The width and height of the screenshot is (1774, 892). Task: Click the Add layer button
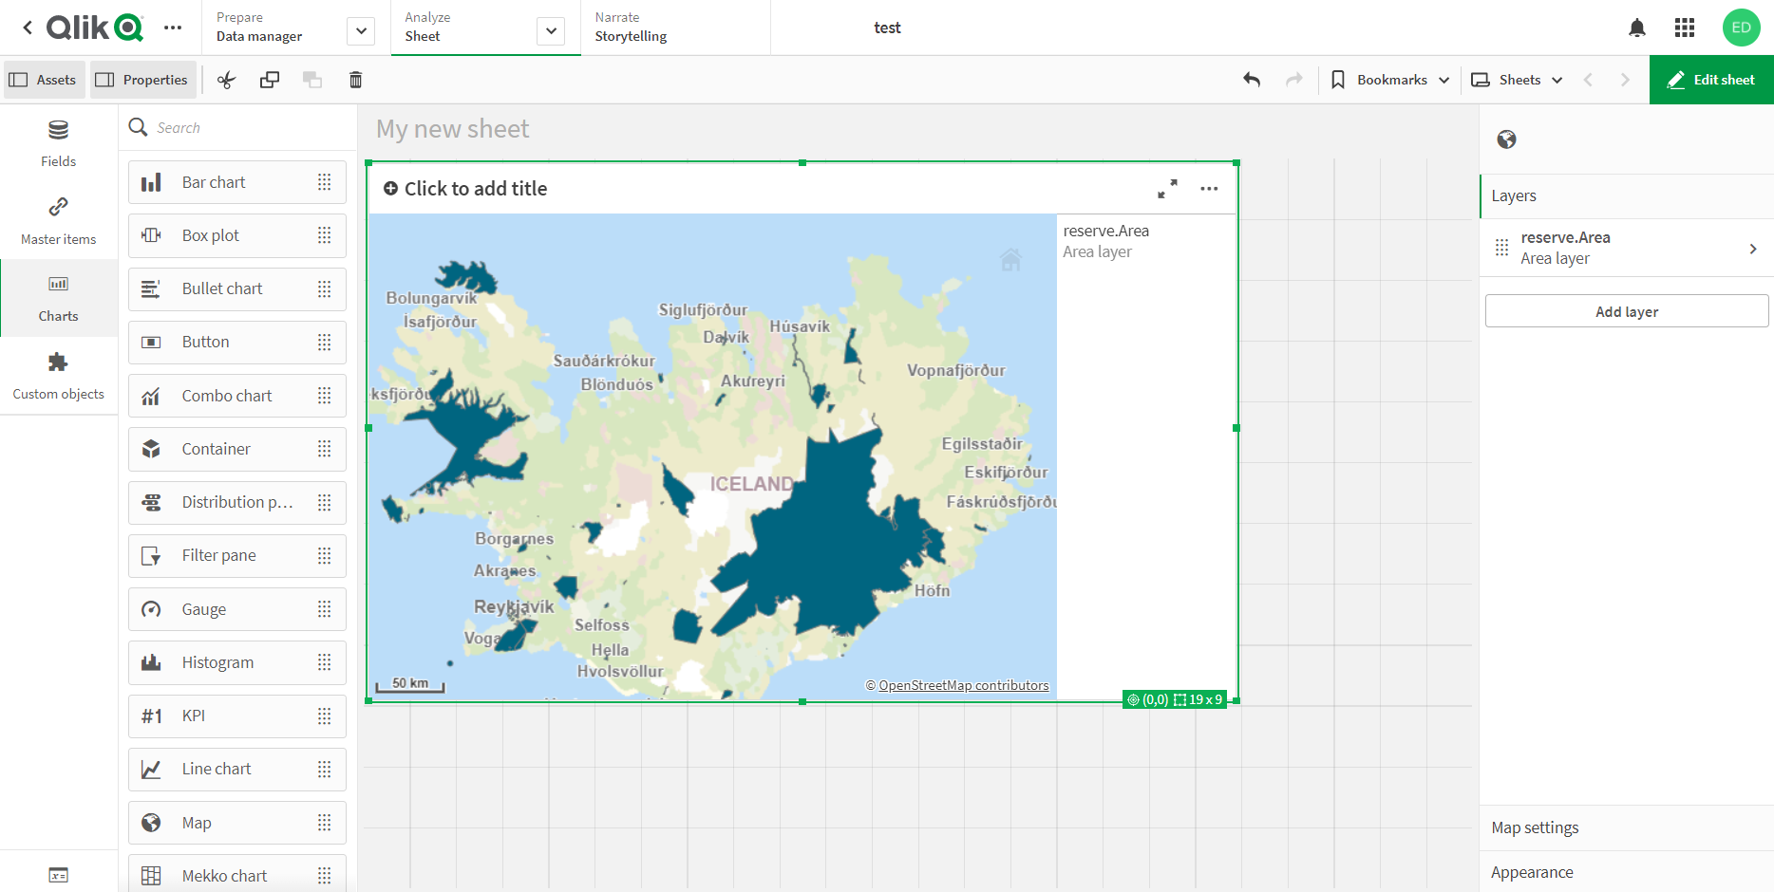point(1626,310)
